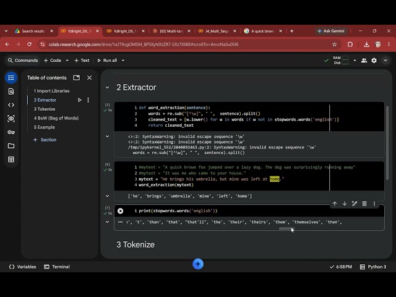
Task: Switch to the J4_Multi_Targ tab
Action: tap(217, 31)
